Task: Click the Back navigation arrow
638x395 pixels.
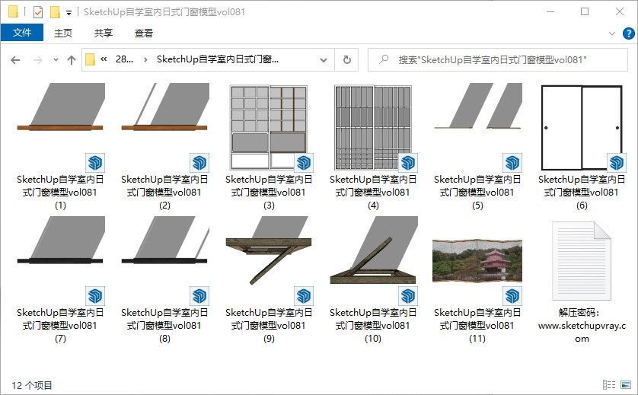Action: pos(15,60)
